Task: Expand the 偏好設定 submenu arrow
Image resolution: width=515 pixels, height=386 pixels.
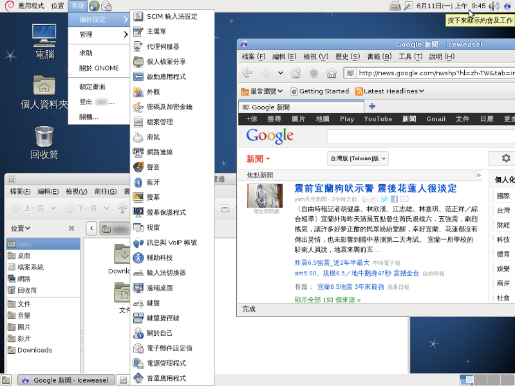Action: 126,19
